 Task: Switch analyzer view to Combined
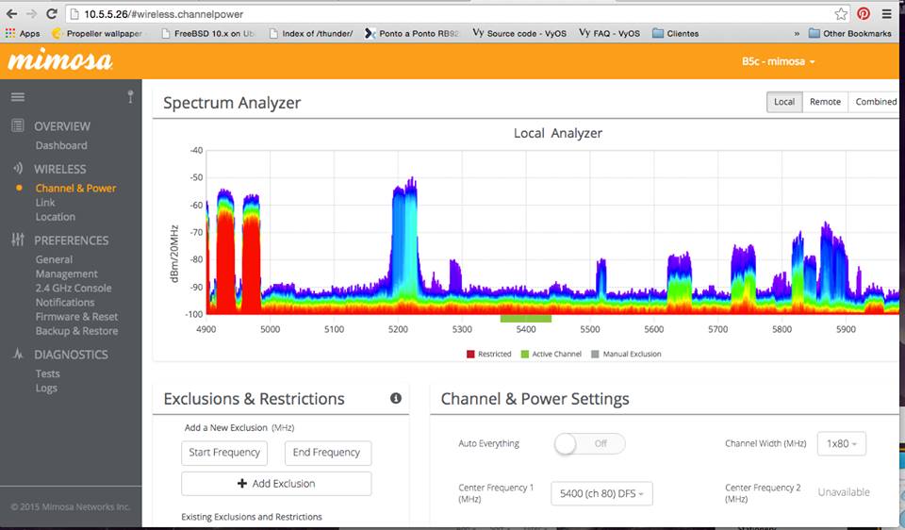[876, 102]
